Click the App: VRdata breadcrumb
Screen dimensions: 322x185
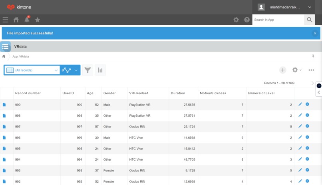(20, 56)
